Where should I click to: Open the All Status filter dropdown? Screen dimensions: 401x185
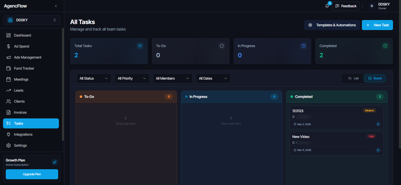point(94,78)
